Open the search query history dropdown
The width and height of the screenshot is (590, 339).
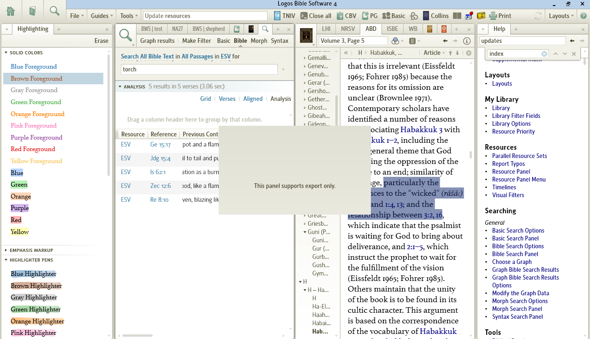point(283,70)
